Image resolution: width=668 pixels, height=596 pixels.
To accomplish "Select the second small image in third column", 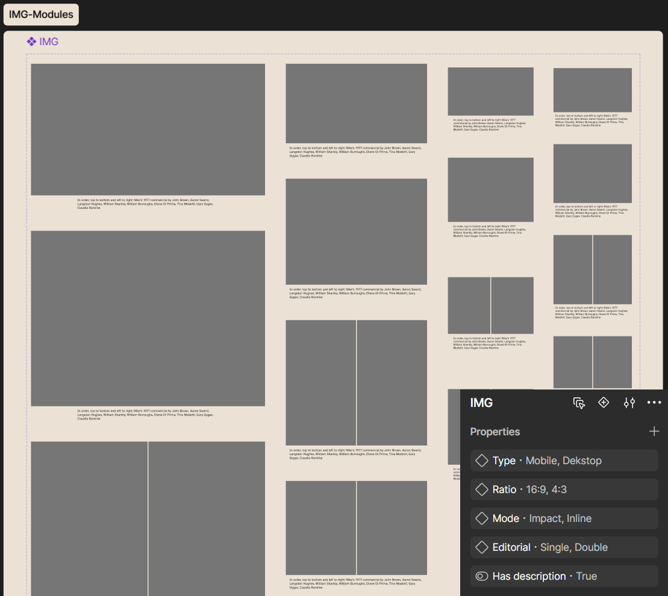I will (x=491, y=190).
